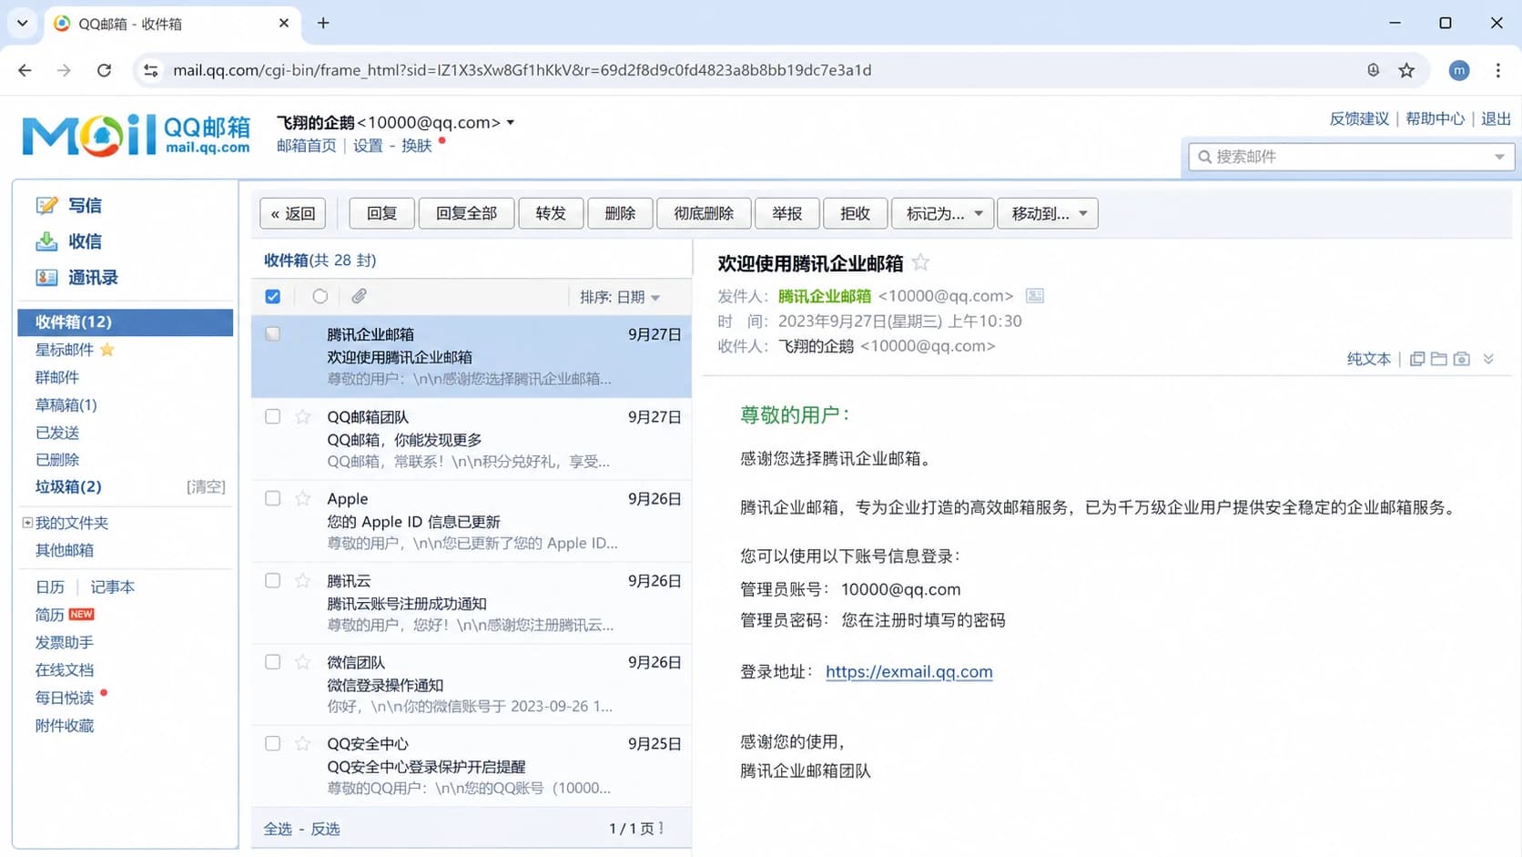Screen dimensions: 1522x857
Task: Click the 帮助中心 link
Action: pos(1435,118)
